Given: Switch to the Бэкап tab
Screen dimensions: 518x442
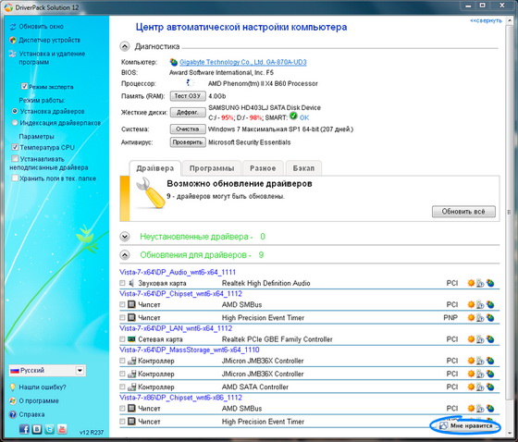Looking at the screenshot, I should pos(303,168).
